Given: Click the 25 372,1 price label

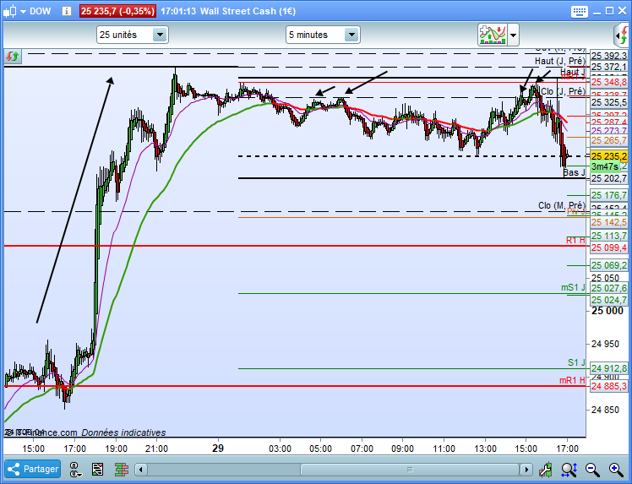Looking at the screenshot, I should 609,67.
